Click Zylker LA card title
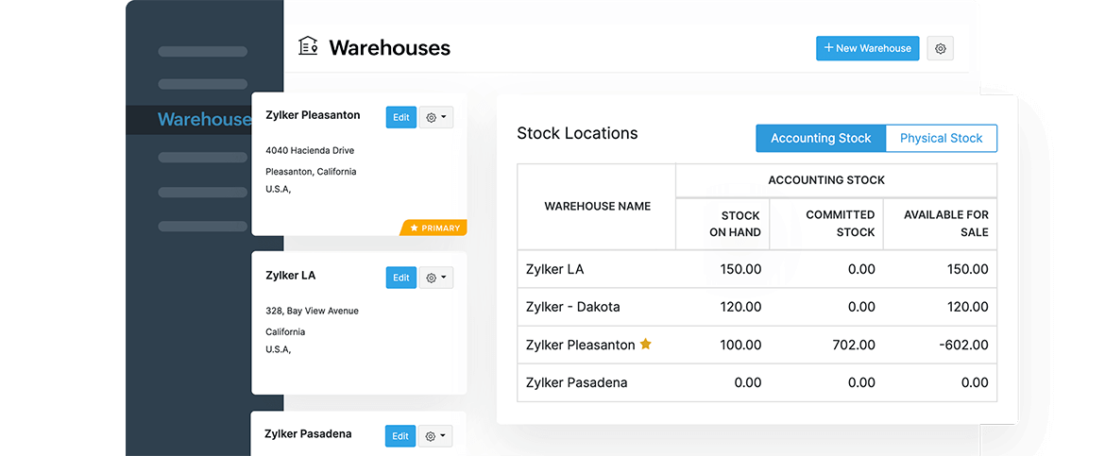Image resolution: width=1105 pixels, height=456 pixels. click(x=290, y=276)
